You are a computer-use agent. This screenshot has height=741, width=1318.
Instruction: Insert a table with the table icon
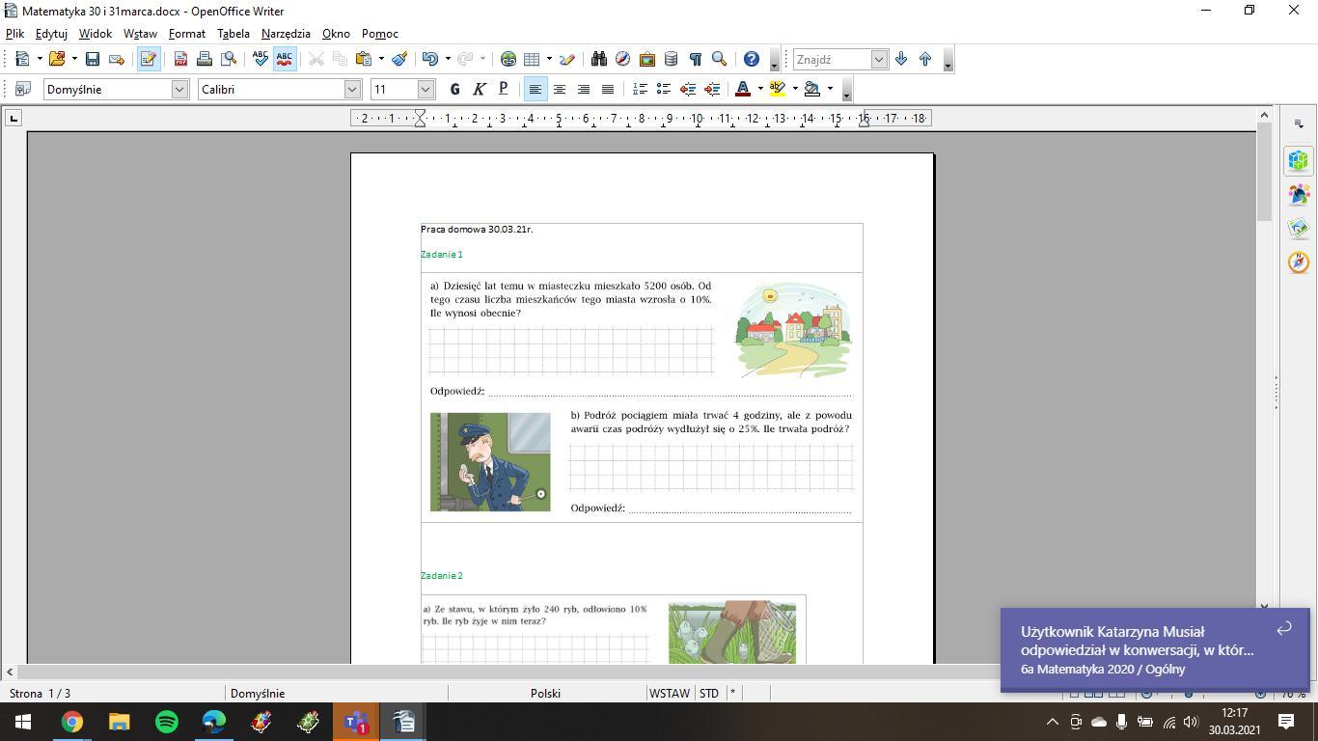[531, 59]
